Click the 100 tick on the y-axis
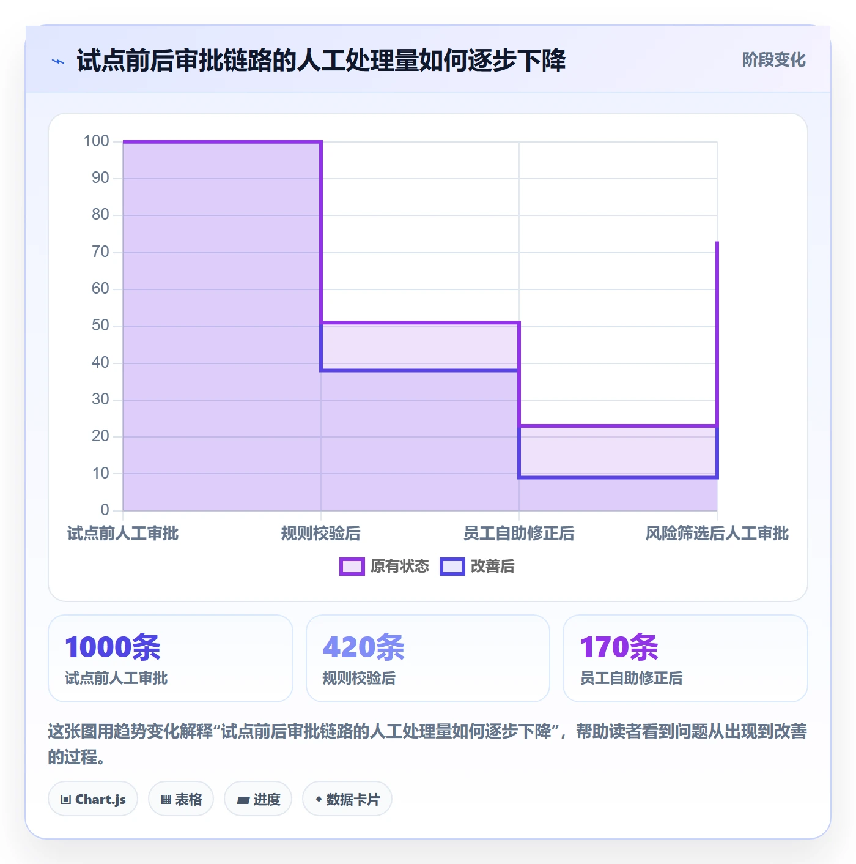856x864 pixels. (x=97, y=141)
